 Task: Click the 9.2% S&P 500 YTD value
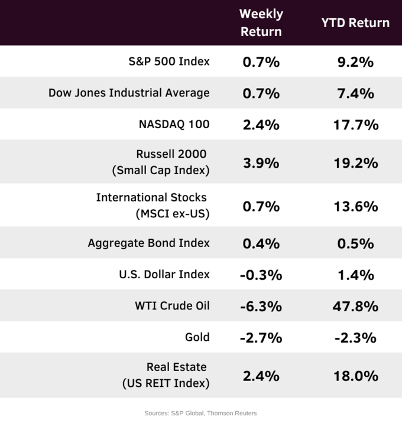355,62
